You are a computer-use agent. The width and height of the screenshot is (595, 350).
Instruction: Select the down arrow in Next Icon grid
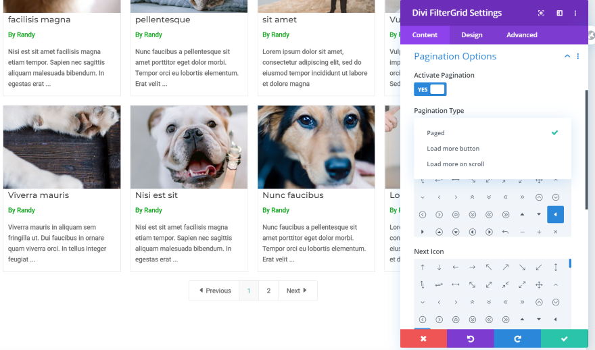pos(439,268)
